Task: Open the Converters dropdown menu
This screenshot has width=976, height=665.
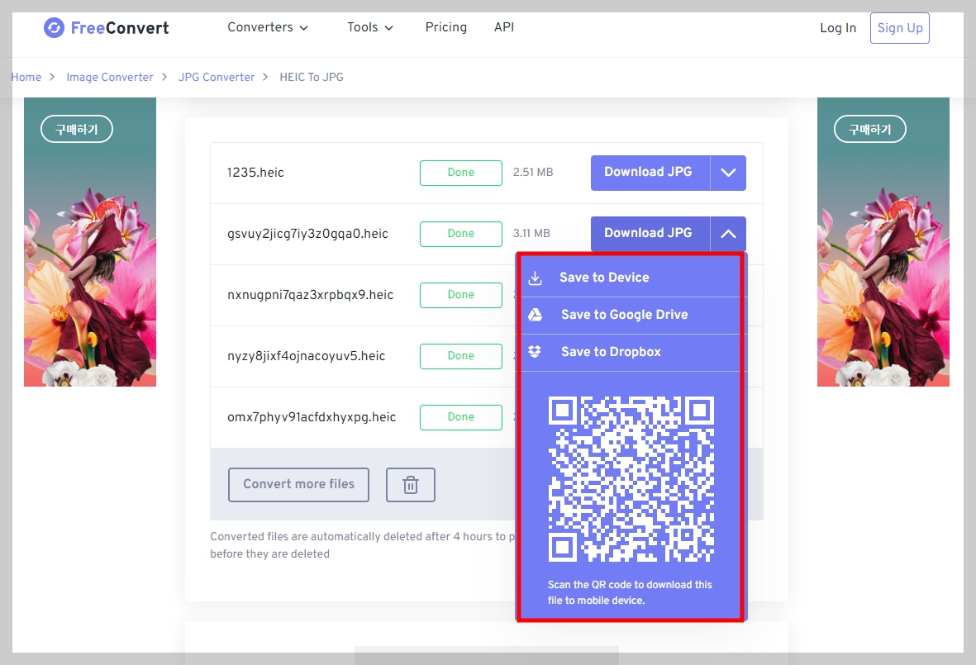Action: (x=268, y=27)
